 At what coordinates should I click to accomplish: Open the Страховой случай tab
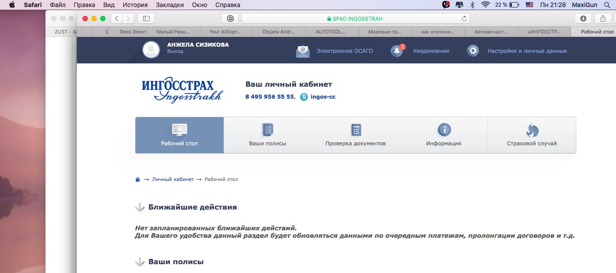click(x=532, y=135)
